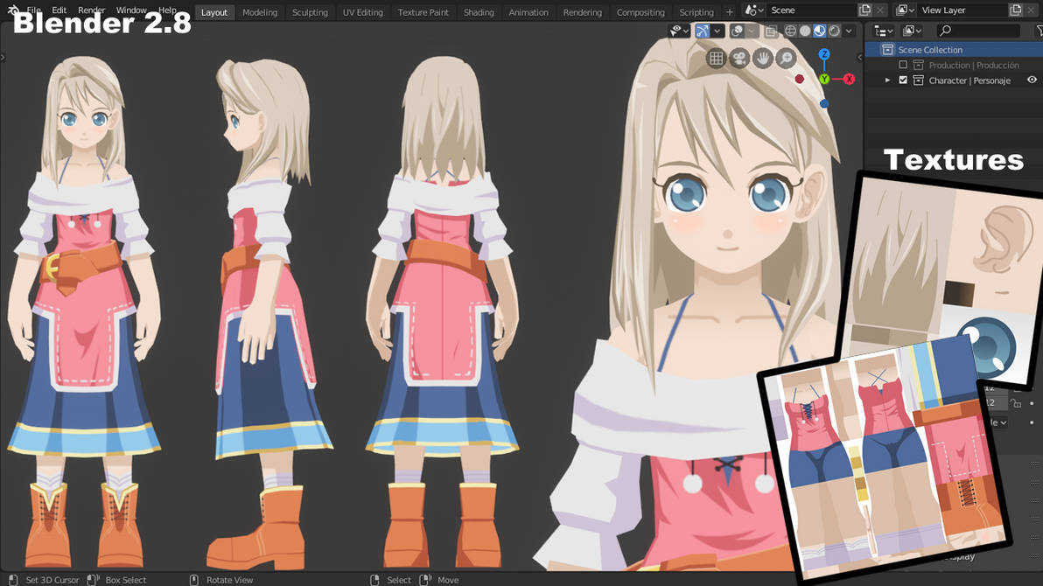Click 'Rotate View' in status bar
Image resolution: width=1043 pixels, height=586 pixels.
pos(229,580)
